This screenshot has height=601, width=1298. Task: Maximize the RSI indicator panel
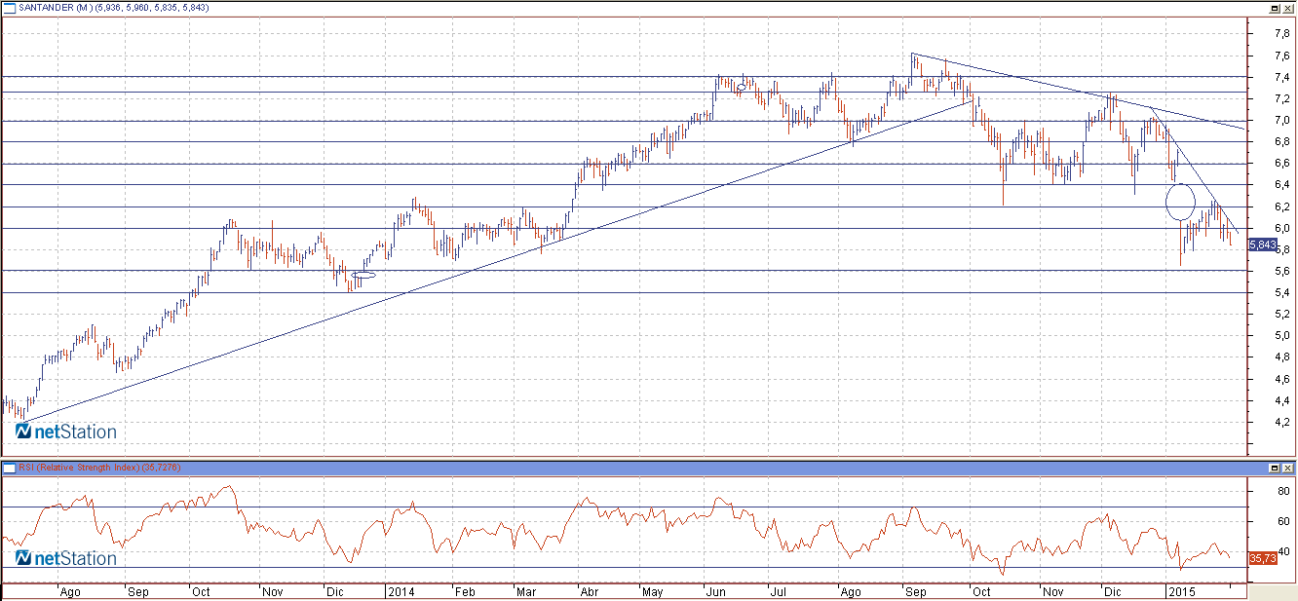coord(1275,468)
